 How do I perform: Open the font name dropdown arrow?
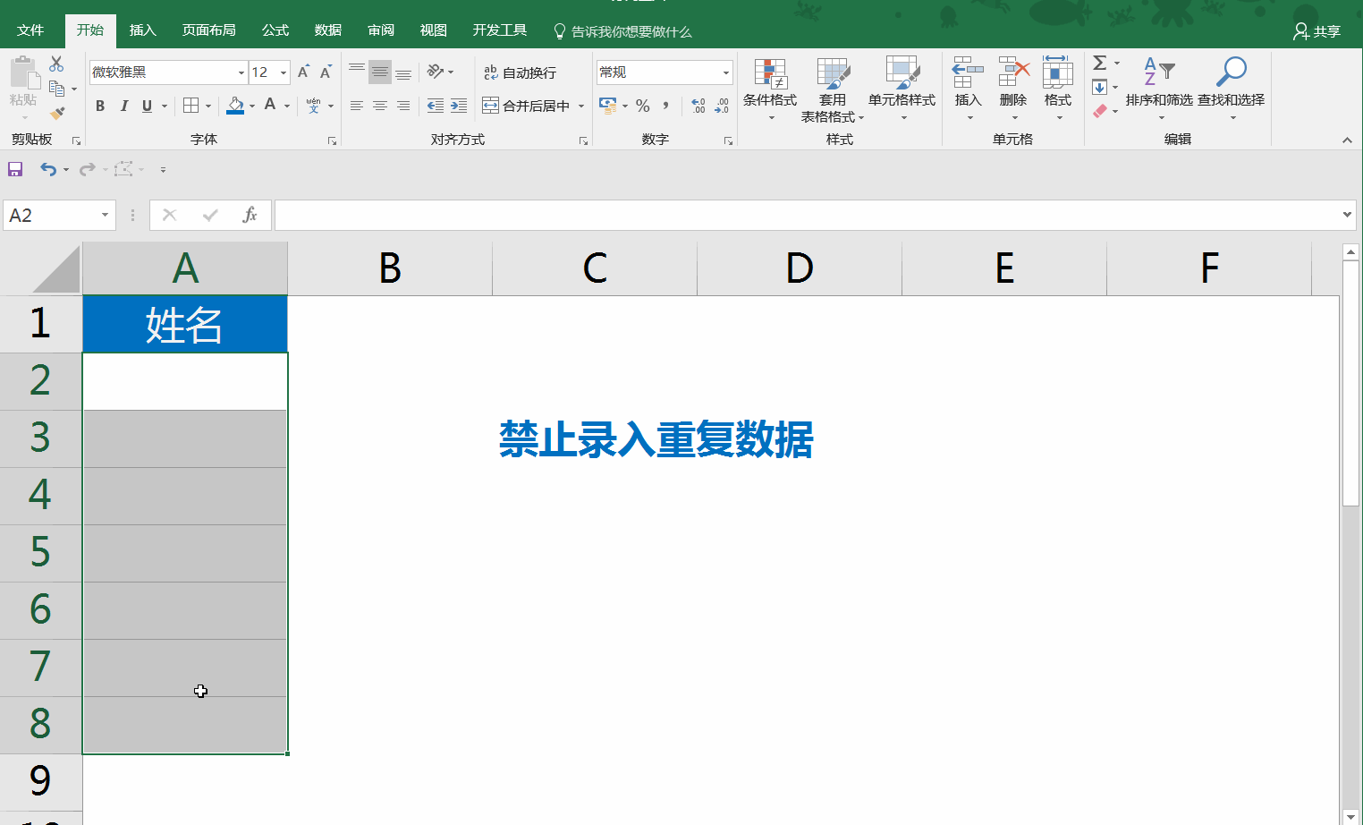[x=240, y=72]
